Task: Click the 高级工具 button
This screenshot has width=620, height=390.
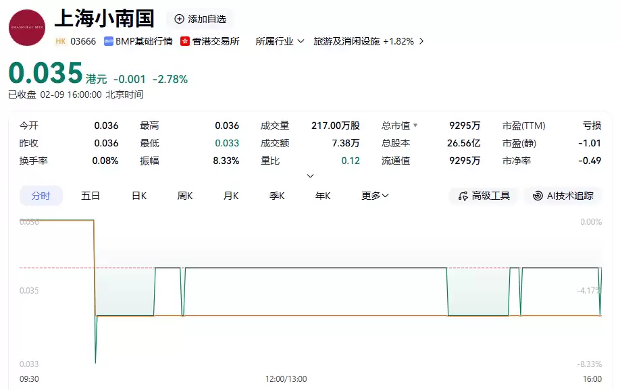Action: [x=484, y=196]
